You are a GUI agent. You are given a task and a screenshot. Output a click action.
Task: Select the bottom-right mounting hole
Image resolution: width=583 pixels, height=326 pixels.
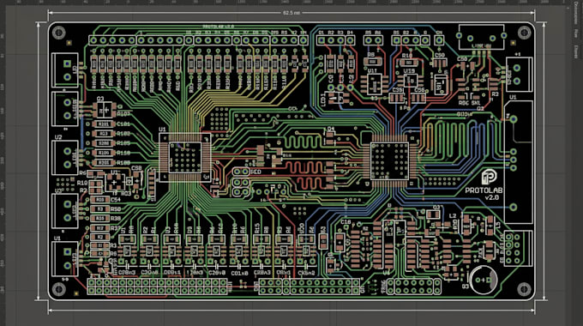(x=524, y=288)
